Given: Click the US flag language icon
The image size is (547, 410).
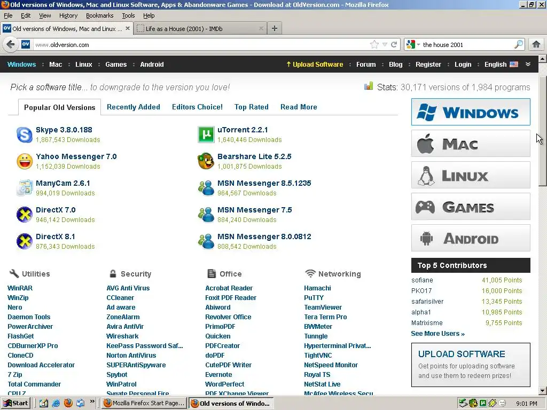Looking at the screenshot, I should tap(513, 64).
